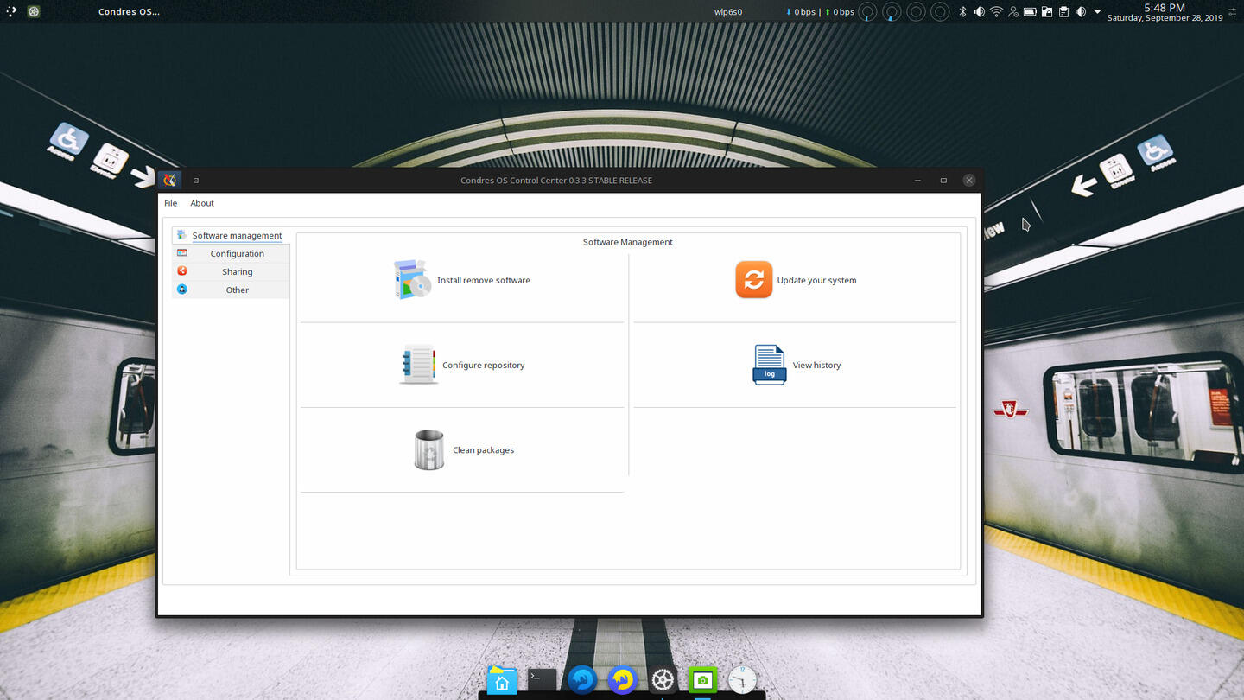Open the clipboard tray icon
This screenshot has width=1244, height=700.
click(x=1063, y=12)
